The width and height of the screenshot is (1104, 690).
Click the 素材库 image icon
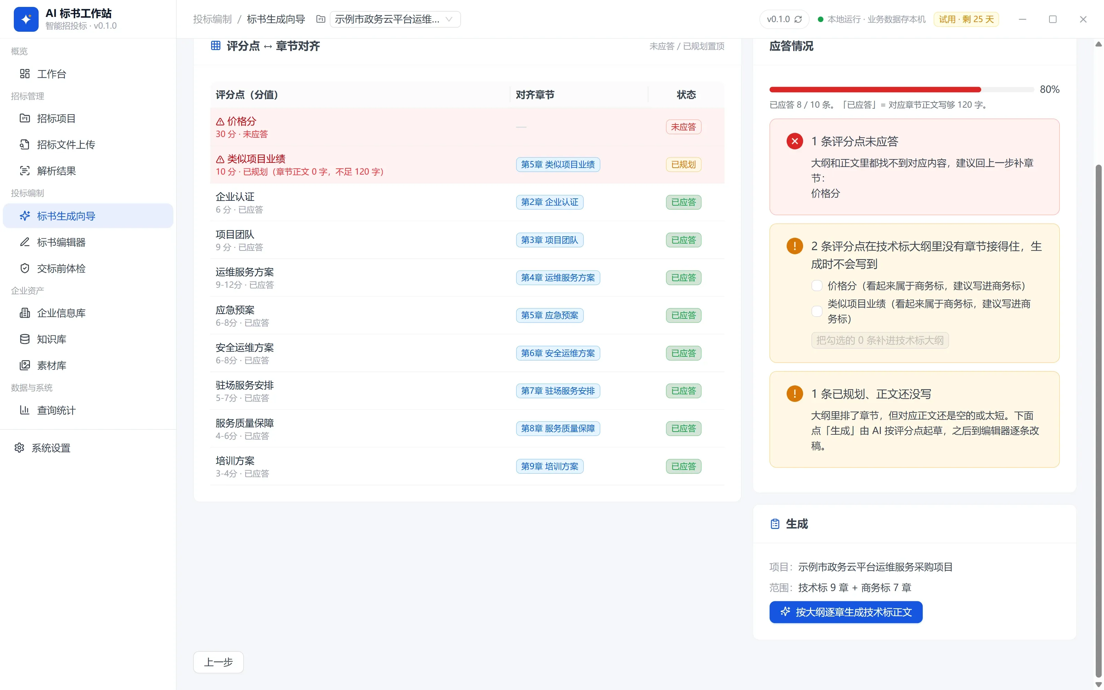(25, 365)
